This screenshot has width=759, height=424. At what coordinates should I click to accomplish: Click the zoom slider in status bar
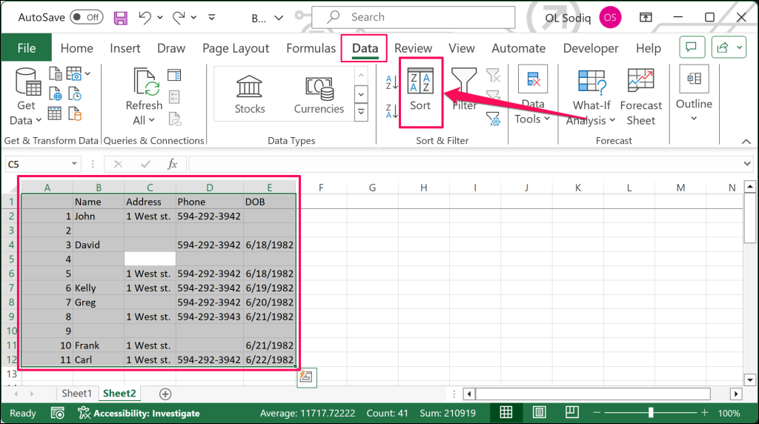651,413
